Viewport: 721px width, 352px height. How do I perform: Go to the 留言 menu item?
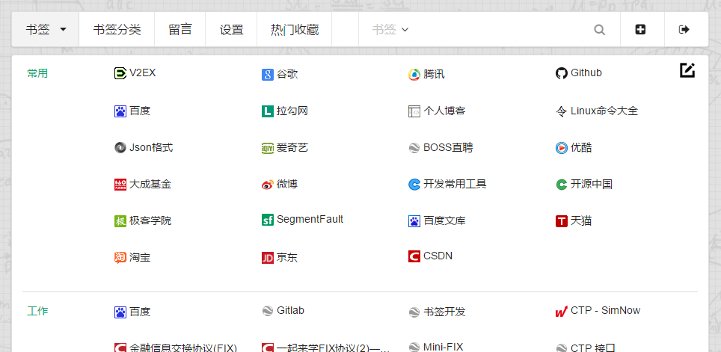click(x=180, y=30)
